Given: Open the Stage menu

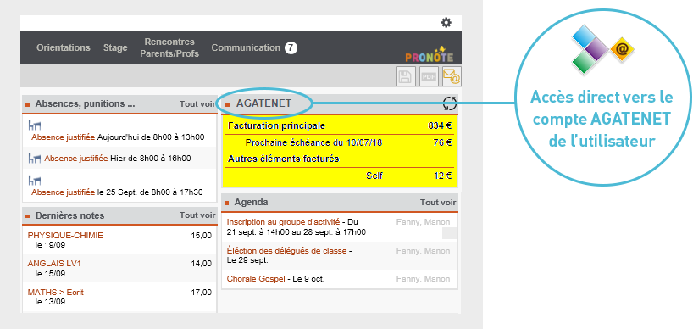Looking at the screenshot, I should point(115,47).
